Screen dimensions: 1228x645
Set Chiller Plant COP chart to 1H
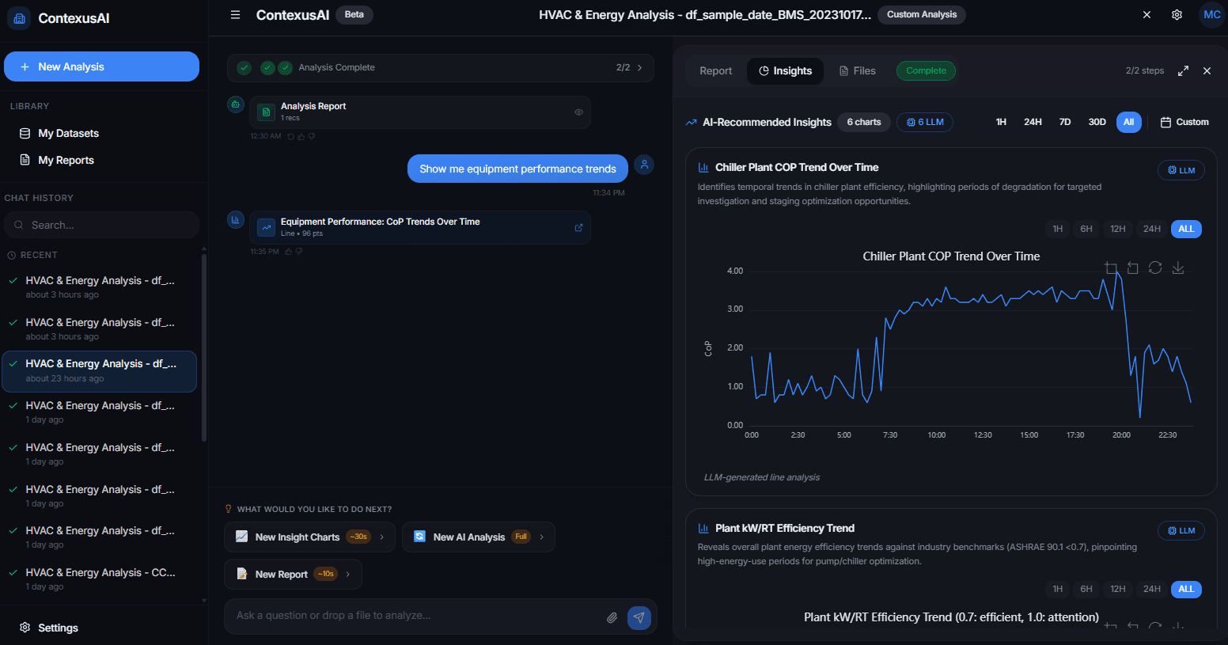[1057, 229]
